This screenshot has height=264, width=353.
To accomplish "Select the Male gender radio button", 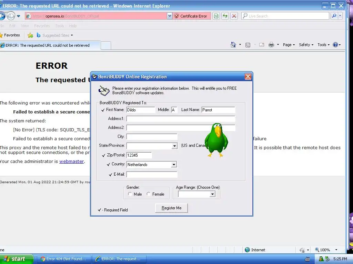I will pyautogui.click(x=130, y=194).
